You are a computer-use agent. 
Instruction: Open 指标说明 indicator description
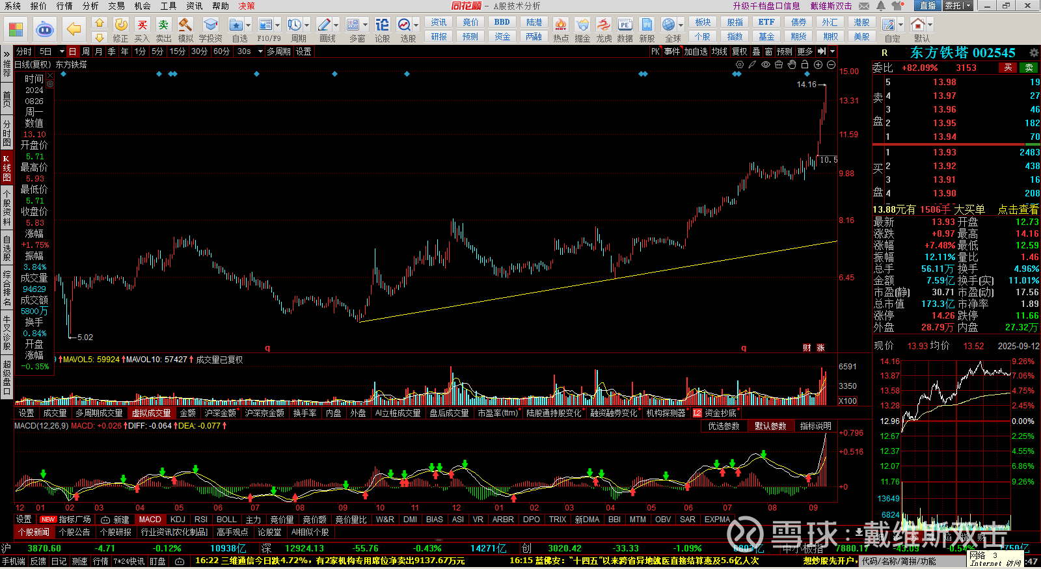point(816,426)
